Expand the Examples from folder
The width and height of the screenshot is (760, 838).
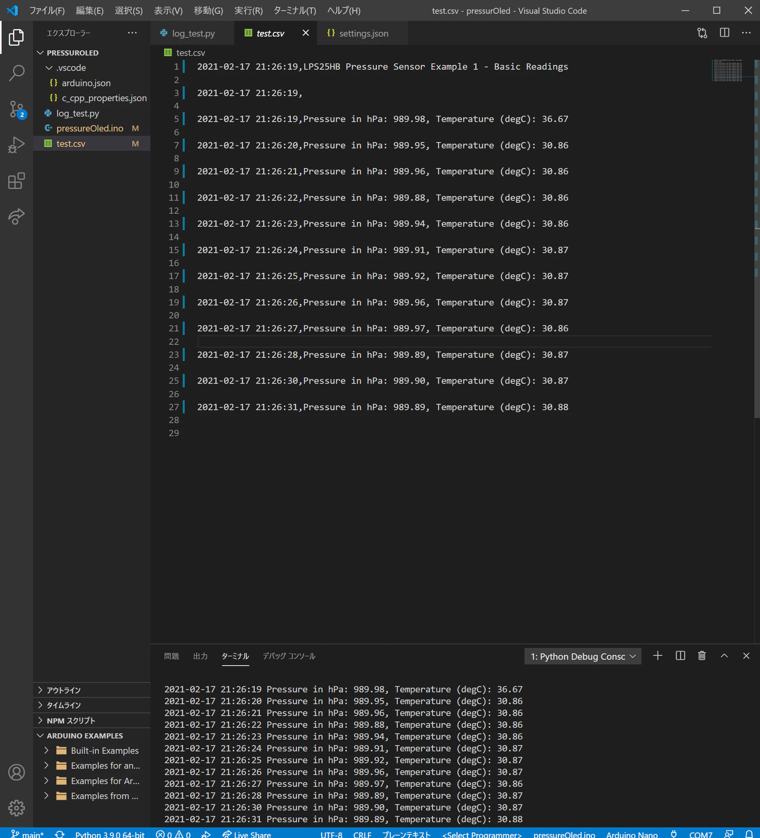pyautogui.click(x=91, y=795)
